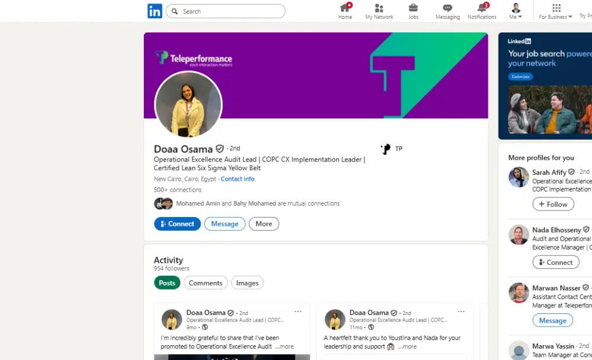This screenshot has width=592, height=360.
Task: Open Sarah Afify's profile picture
Action: tap(519, 177)
